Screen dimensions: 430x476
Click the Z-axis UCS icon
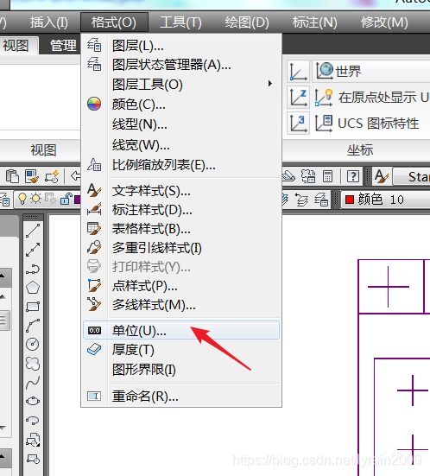pos(298,98)
